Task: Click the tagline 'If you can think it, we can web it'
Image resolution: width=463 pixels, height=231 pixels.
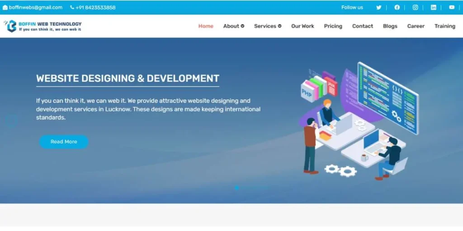Action: point(50,29)
